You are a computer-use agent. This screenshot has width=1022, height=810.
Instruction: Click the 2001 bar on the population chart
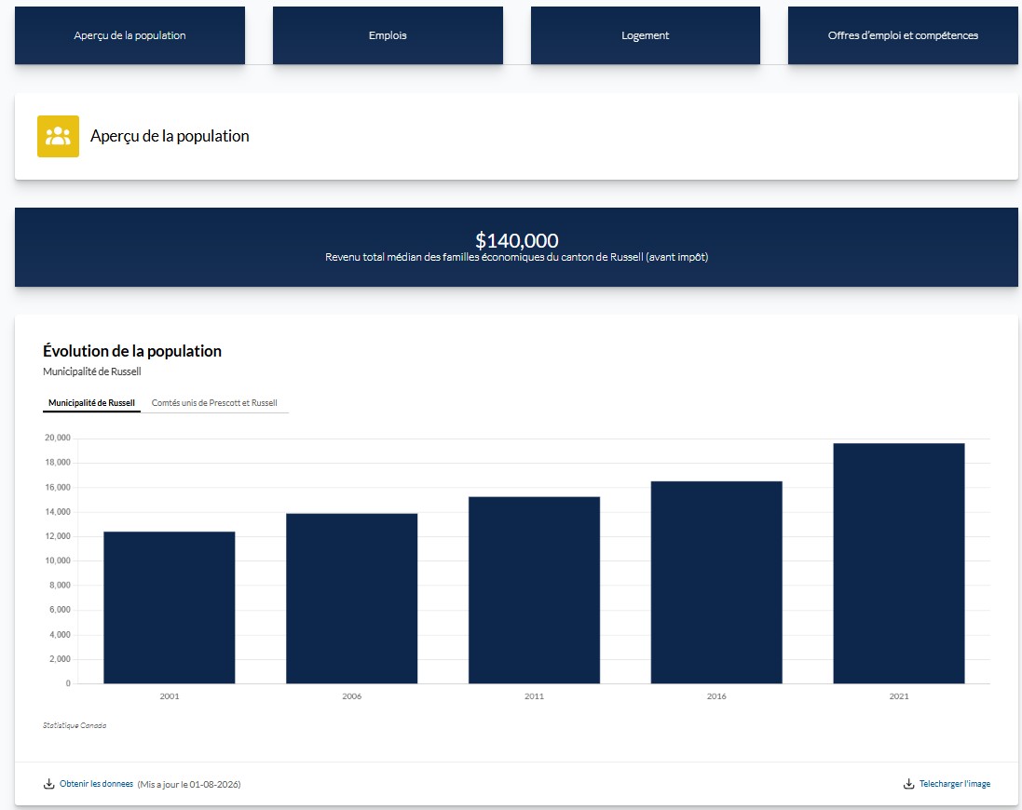click(169, 606)
